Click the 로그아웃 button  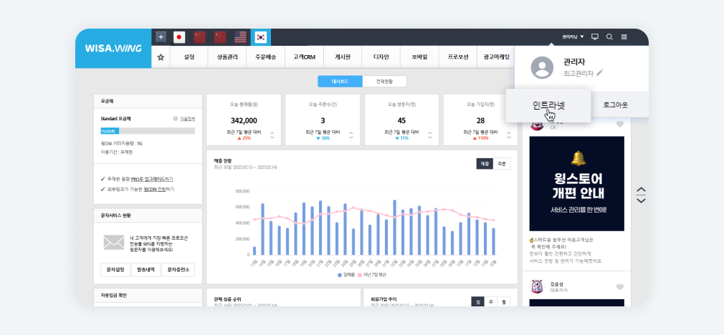pyautogui.click(x=616, y=105)
